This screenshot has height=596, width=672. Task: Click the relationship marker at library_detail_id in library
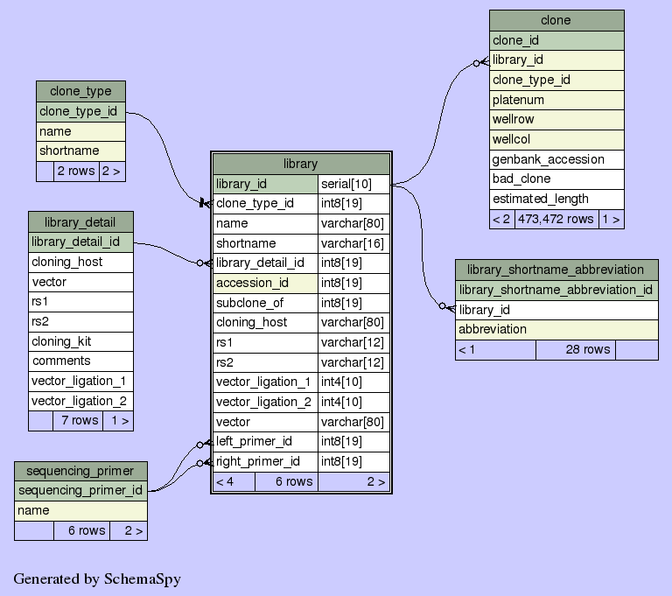point(205,263)
